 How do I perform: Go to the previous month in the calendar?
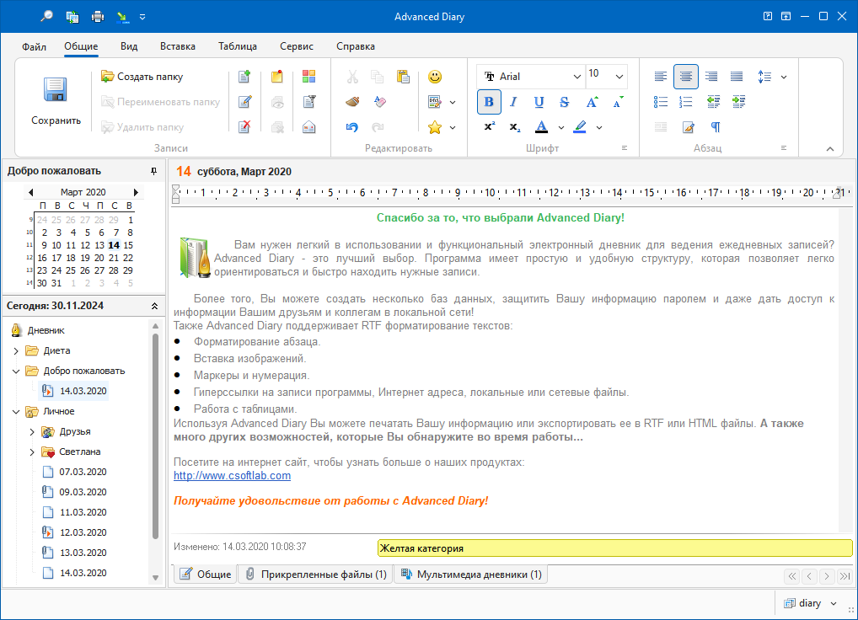pos(30,192)
